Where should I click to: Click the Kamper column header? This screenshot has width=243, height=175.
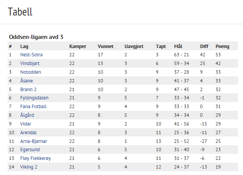pyautogui.click(x=78, y=46)
